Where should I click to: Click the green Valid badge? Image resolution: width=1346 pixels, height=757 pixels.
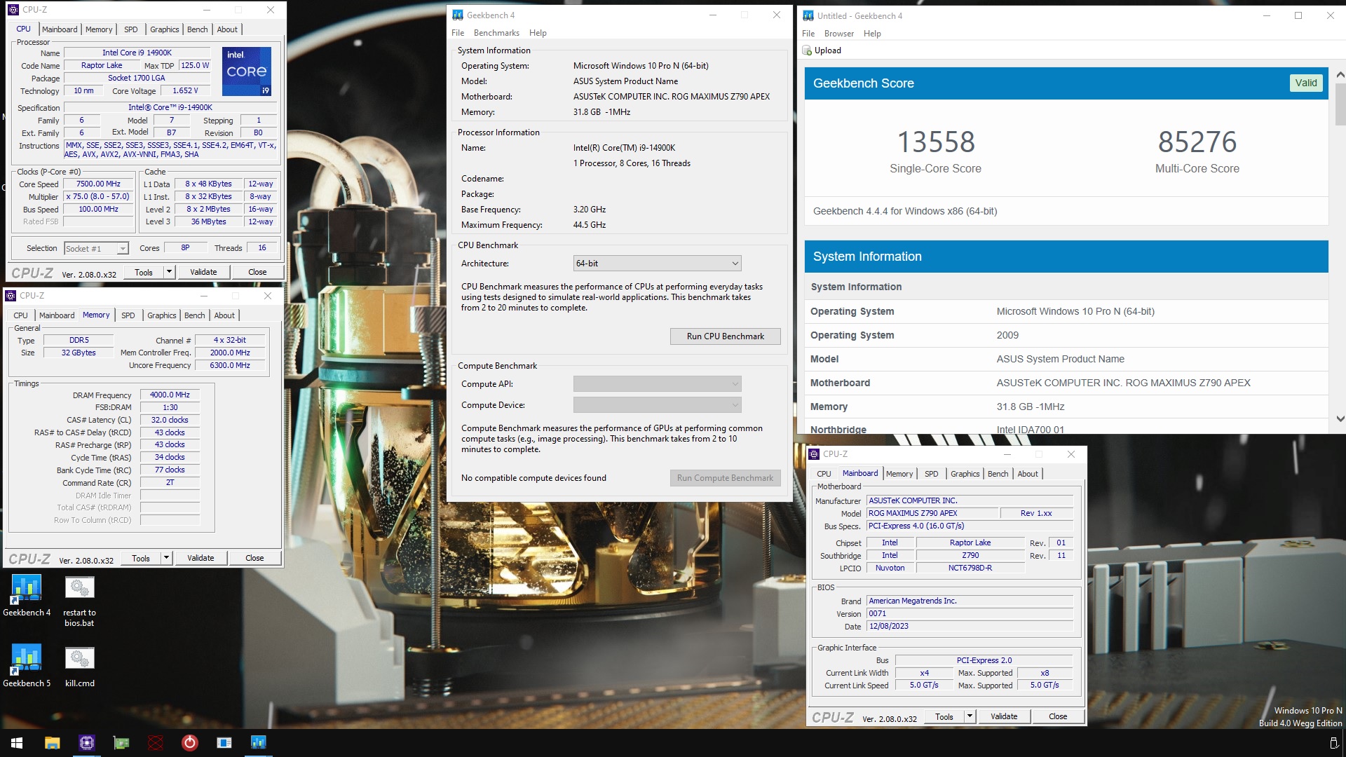click(1305, 83)
